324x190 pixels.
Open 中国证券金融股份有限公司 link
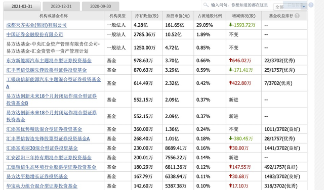pyautogui.click(x=35, y=34)
